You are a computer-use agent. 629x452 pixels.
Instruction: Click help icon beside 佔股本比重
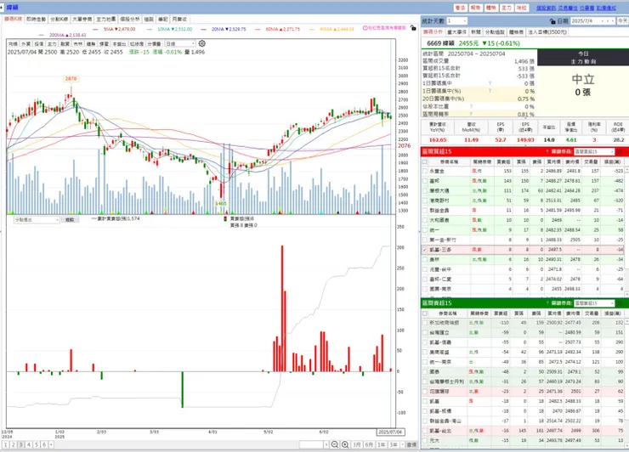(x=471, y=106)
